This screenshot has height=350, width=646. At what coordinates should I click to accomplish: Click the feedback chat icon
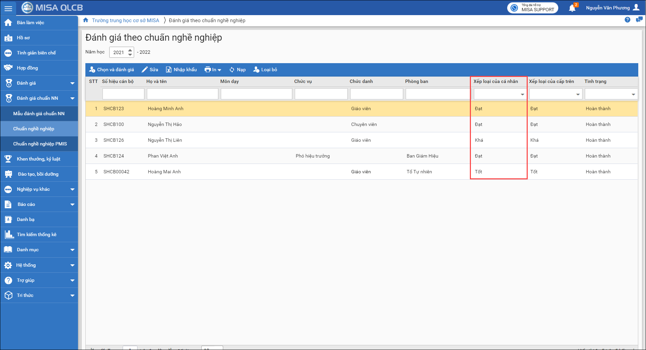tap(639, 20)
